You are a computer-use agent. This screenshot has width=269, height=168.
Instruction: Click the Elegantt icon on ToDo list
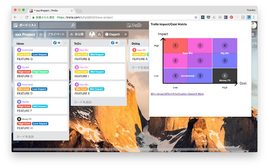click(x=112, y=43)
